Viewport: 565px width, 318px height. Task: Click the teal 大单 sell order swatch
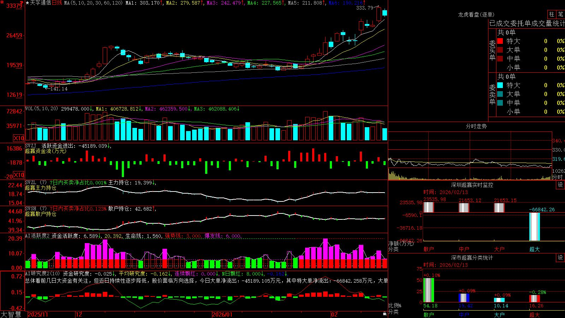(x=500, y=94)
